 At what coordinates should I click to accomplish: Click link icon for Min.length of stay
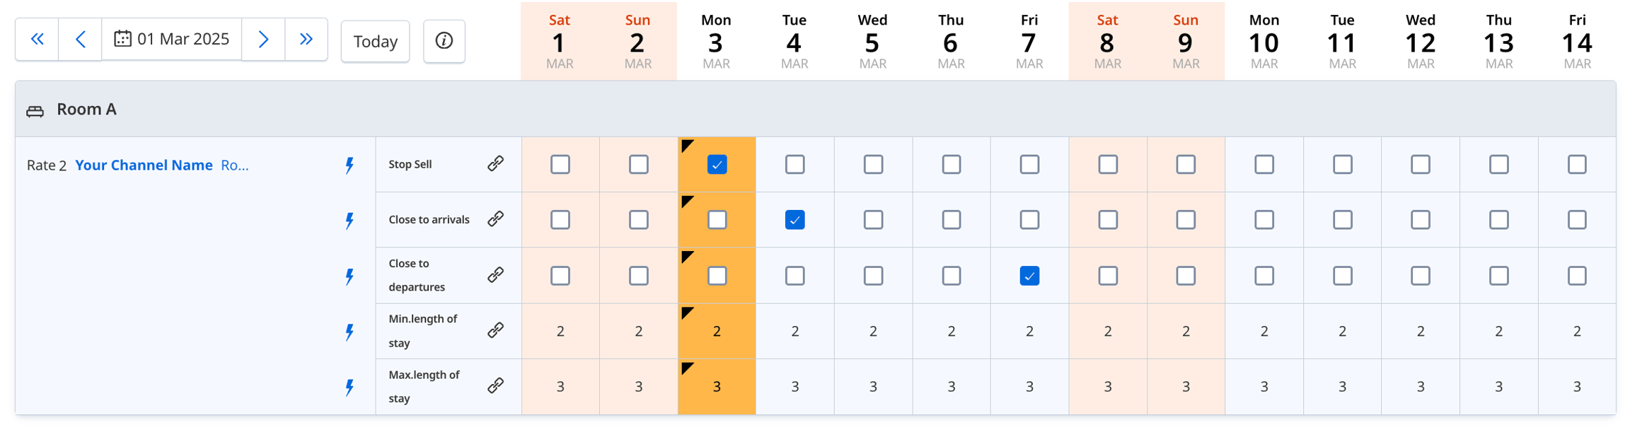tap(496, 330)
